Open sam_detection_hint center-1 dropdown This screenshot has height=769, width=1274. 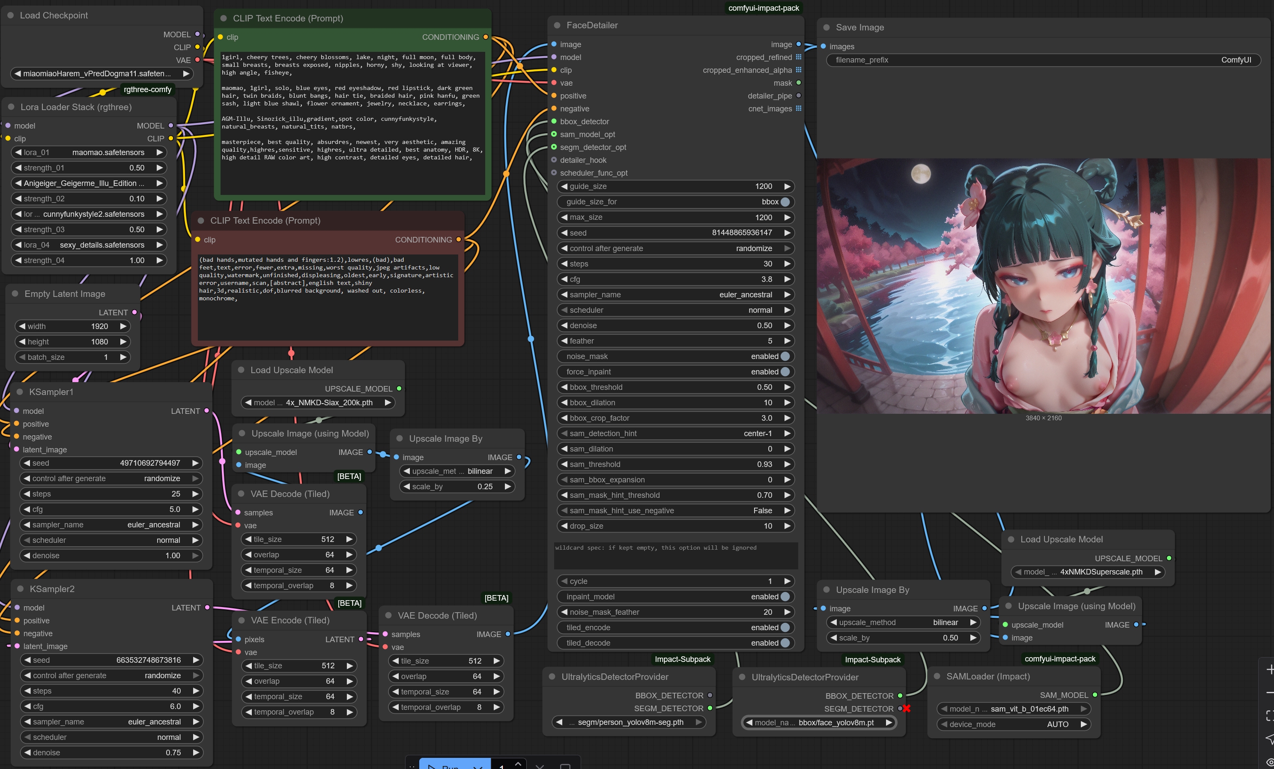pos(675,434)
